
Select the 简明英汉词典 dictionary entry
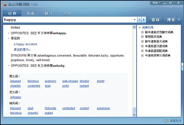[153, 37]
